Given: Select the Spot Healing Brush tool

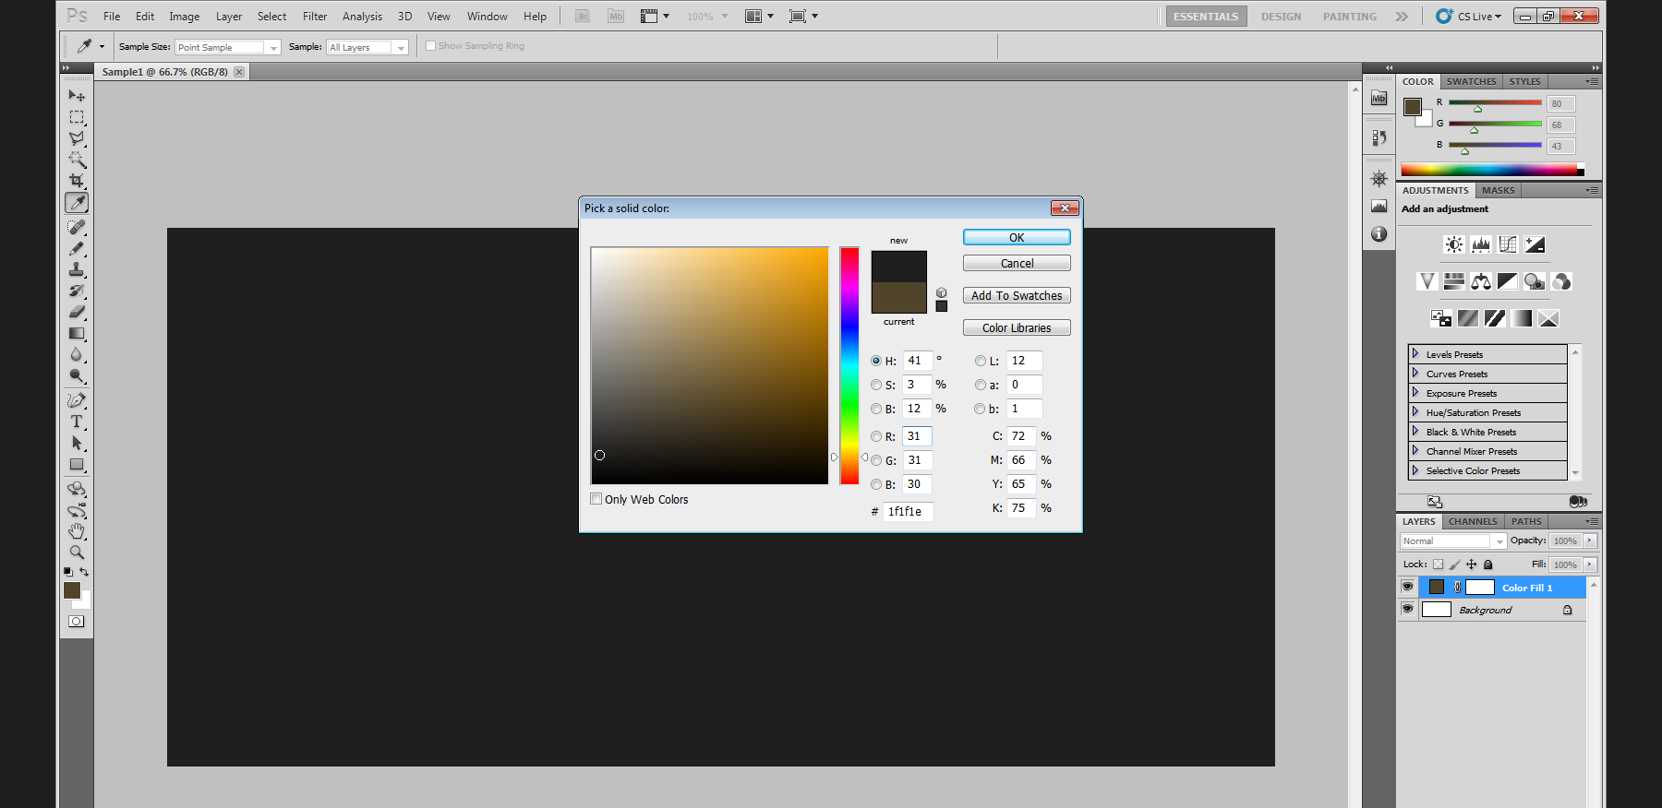Looking at the screenshot, I should coord(77,227).
